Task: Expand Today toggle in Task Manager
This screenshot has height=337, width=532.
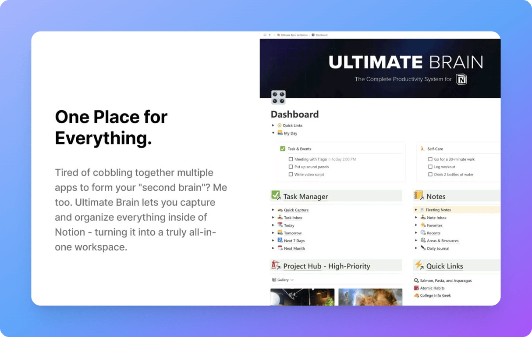Action: point(273,225)
